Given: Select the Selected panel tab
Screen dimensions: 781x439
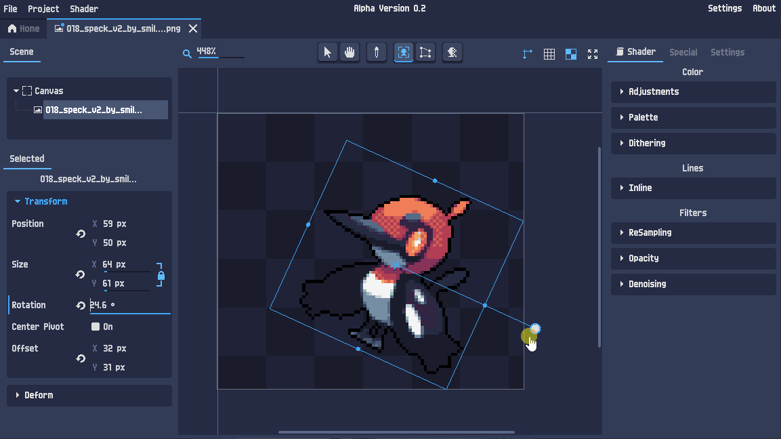Looking at the screenshot, I should [x=27, y=159].
